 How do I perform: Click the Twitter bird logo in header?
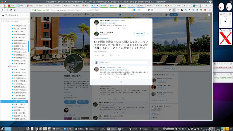tap(120, 15)
